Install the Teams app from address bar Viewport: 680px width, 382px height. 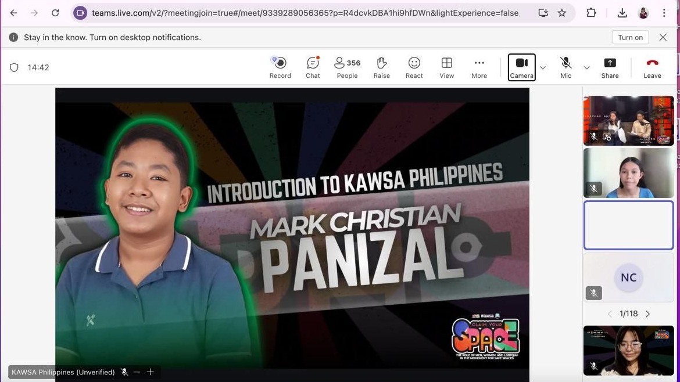coord(543,13)
